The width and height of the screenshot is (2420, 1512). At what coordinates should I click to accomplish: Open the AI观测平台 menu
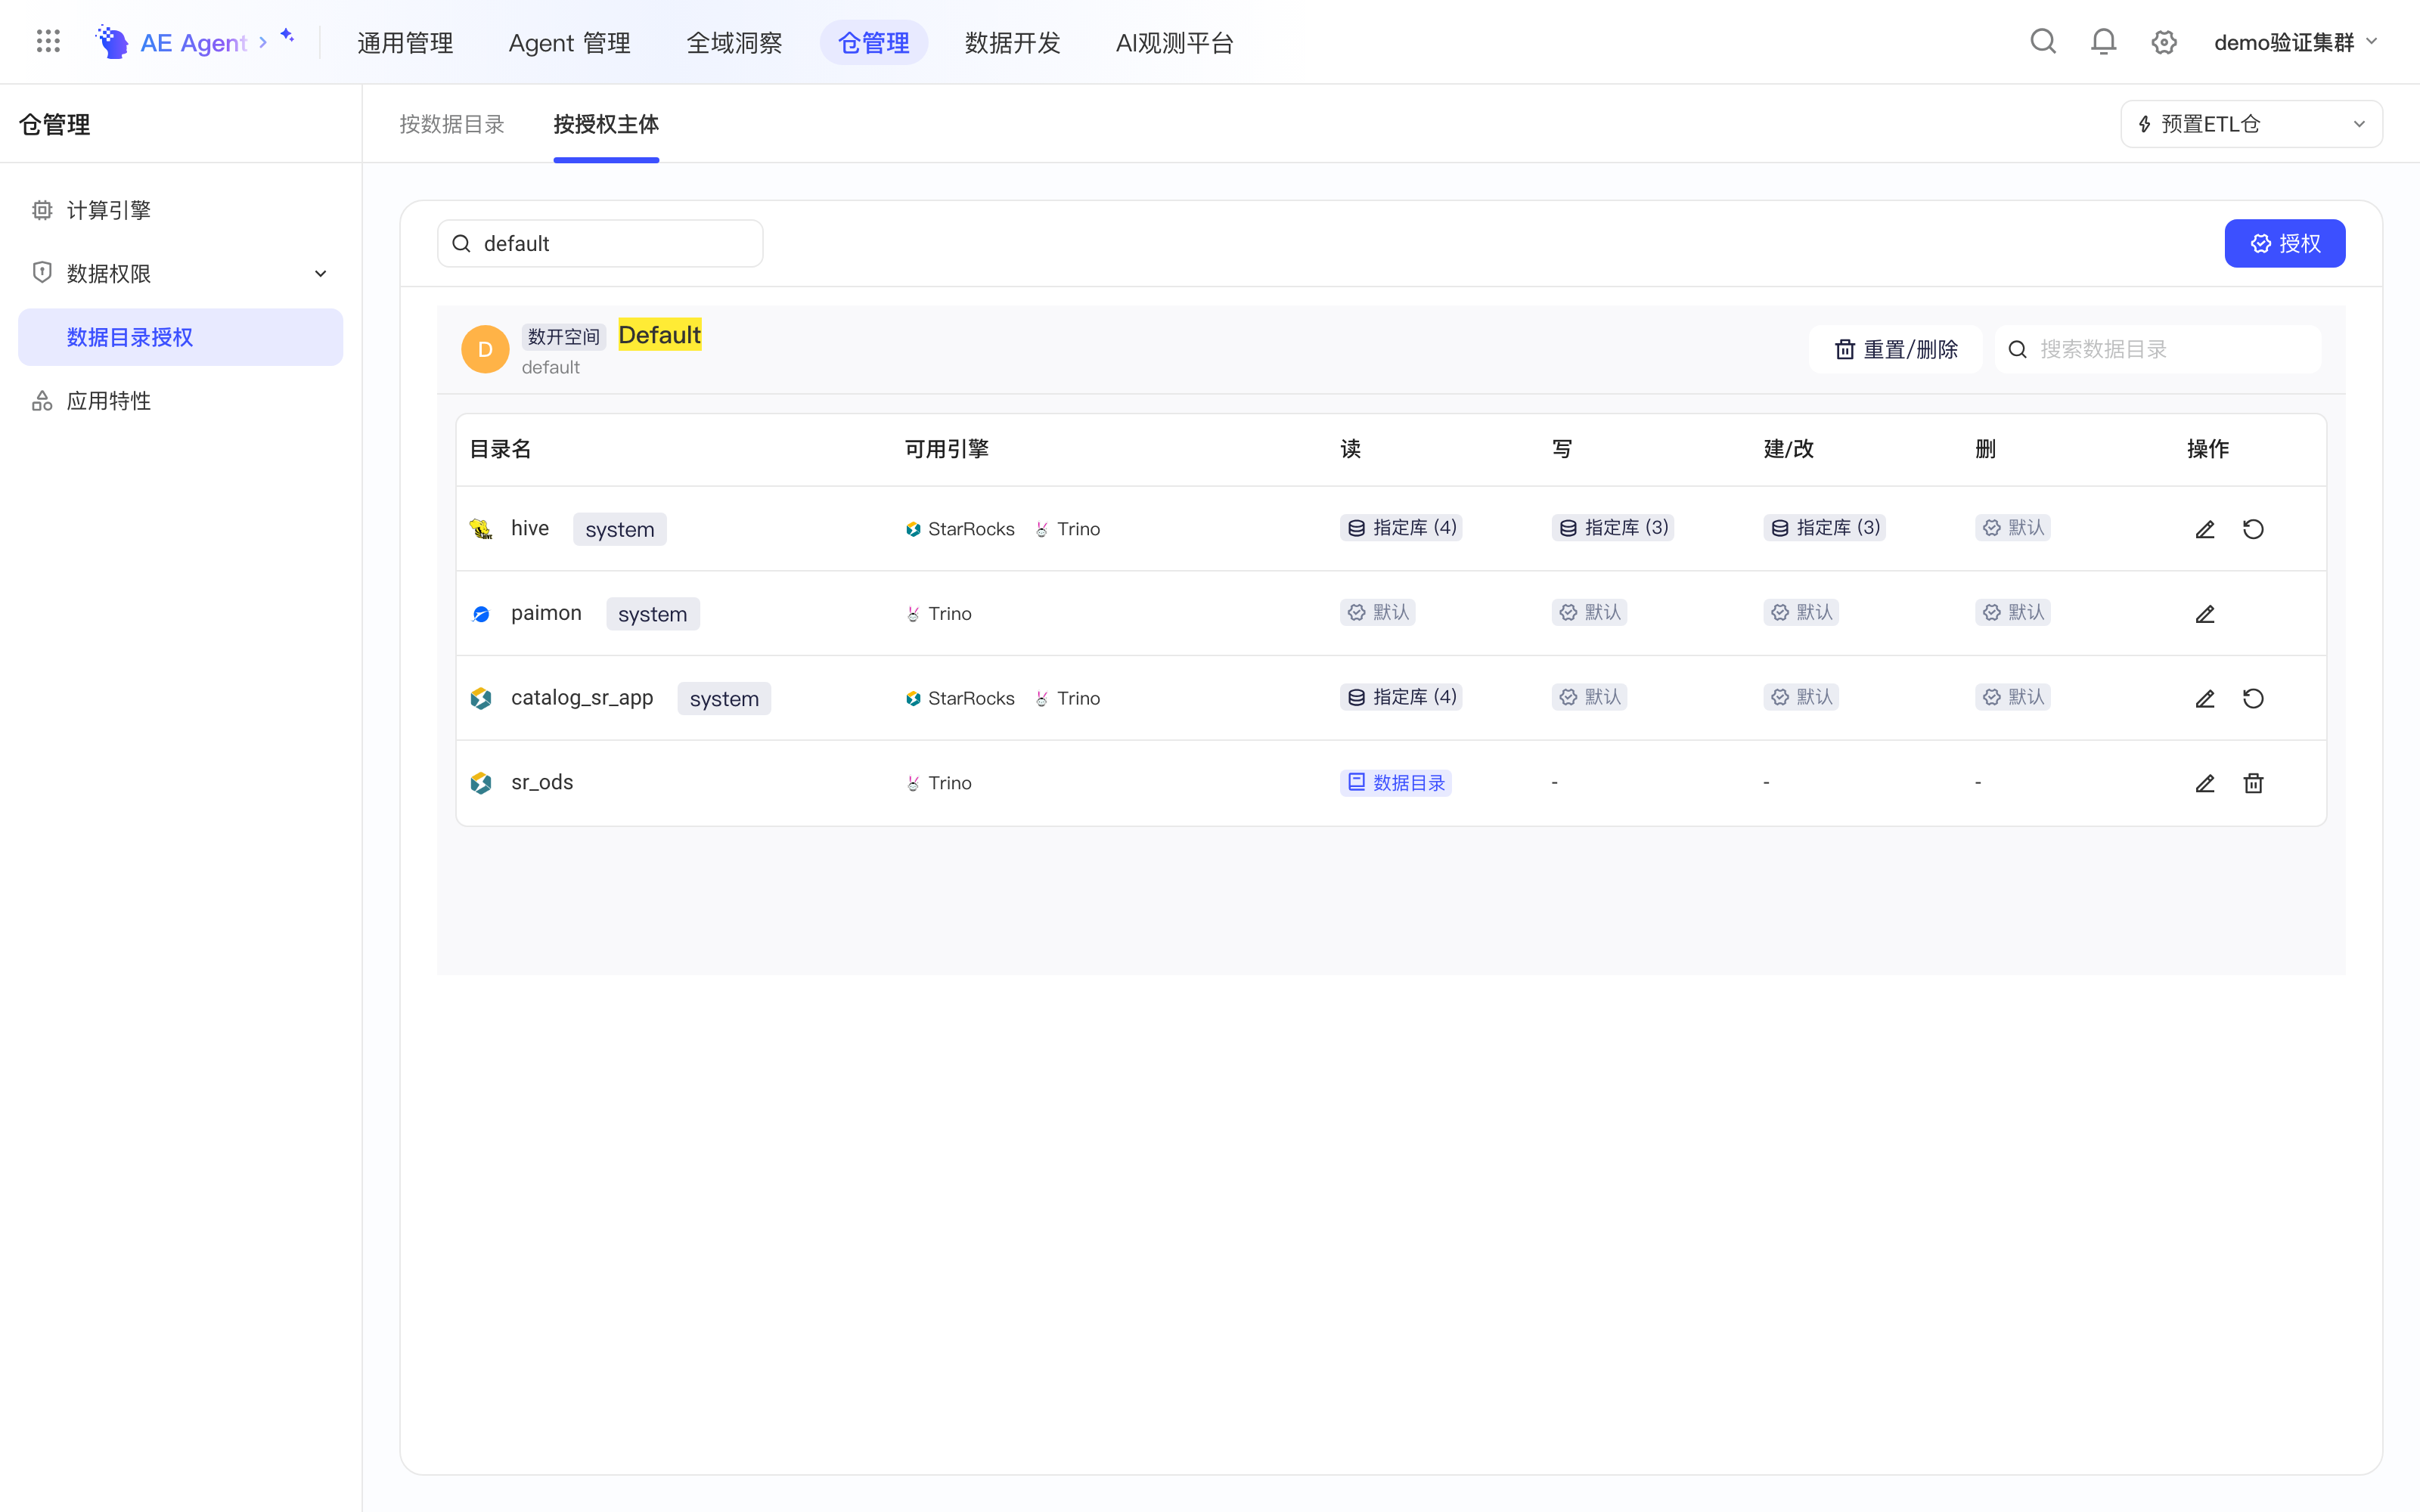(x=1174, y=42)
